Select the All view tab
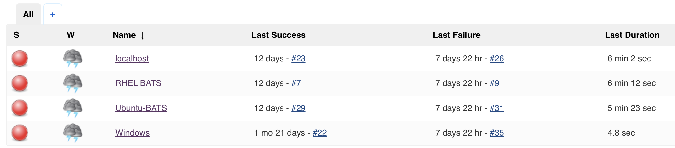675x148 pixels. tap(28, 14)
